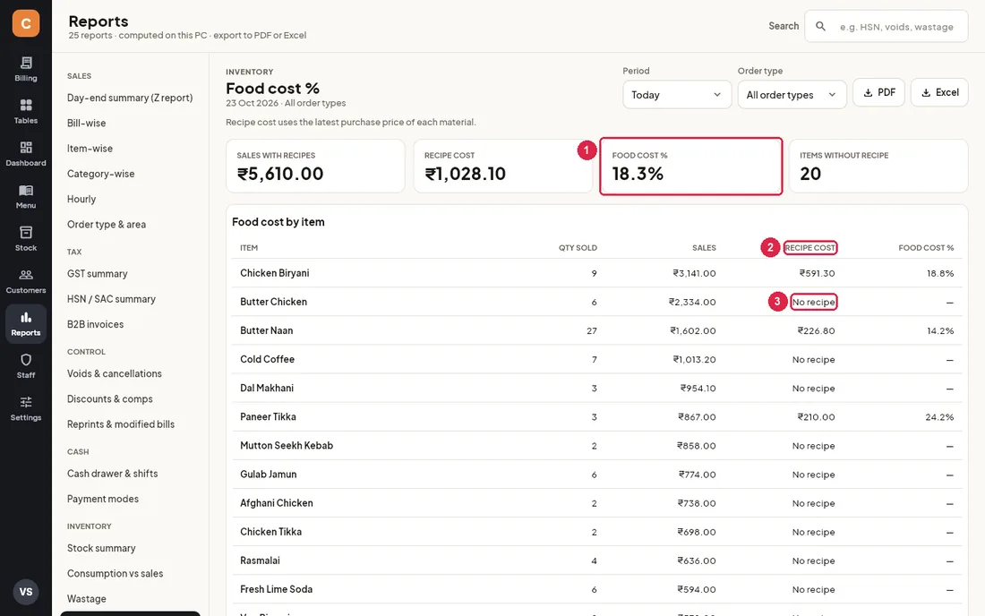
Task: Click the RECIPE COST column header
Action: coord(809,248)
